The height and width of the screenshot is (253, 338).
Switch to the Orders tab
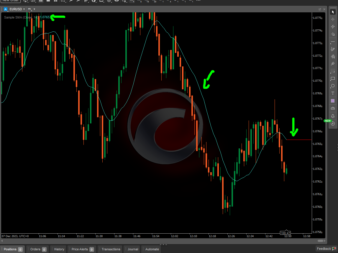[x=38, y=249]
